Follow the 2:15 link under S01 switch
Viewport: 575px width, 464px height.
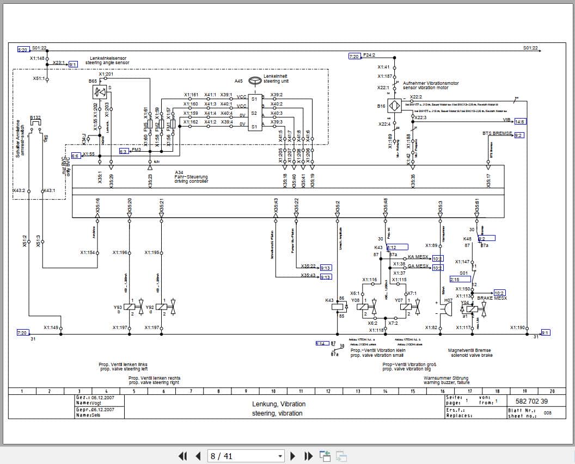(x=460, y=280)
